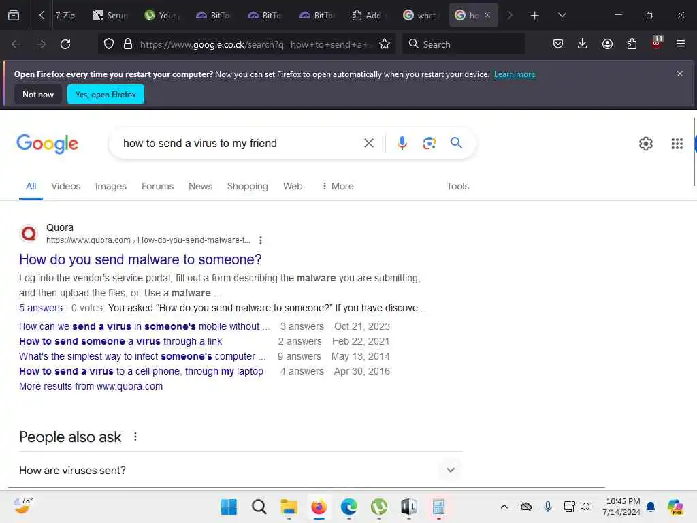Switch to the 7-Zip tab
The height and width of the screenshot is (523, 697).
pyautogui.click(x=65, y=16)
